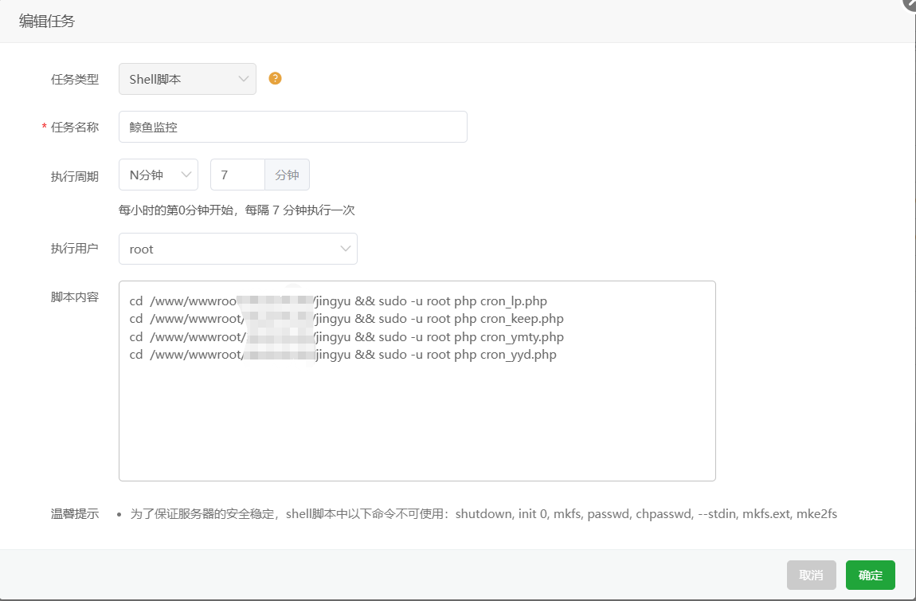The width and height of the screenshot is (916, 601).
Task: Click the script line with cron_yyd.php
Action: (343, 354)
